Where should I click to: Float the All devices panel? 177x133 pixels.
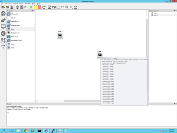pos(32,11)
